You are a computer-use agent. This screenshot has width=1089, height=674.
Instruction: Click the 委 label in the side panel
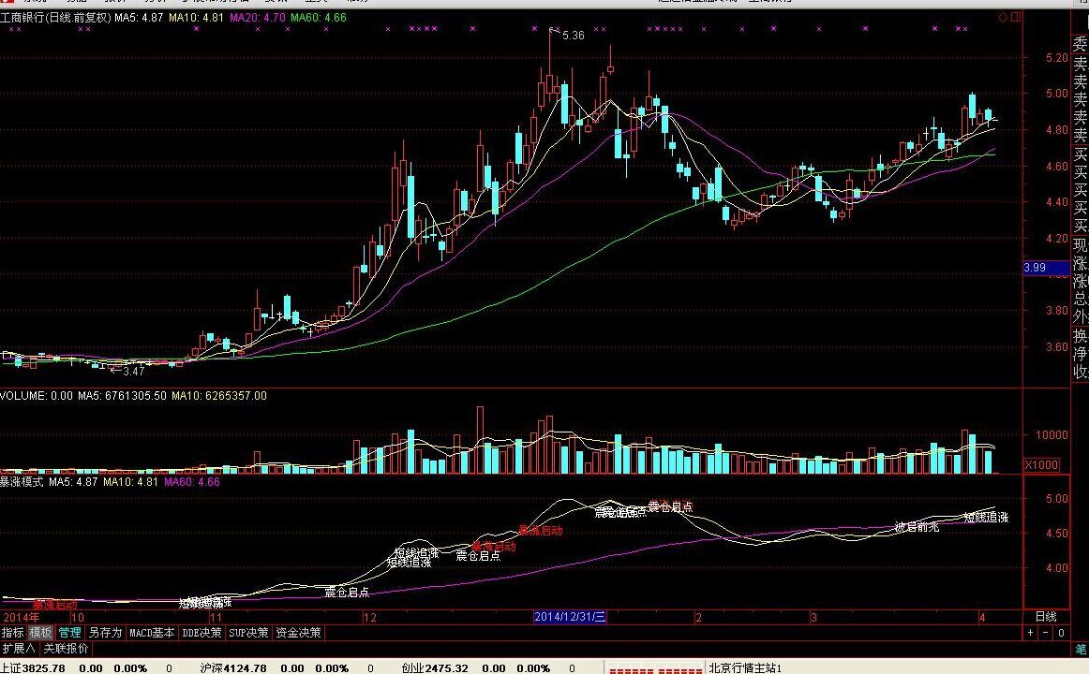pyautogui.click(x=1081, y=46)
